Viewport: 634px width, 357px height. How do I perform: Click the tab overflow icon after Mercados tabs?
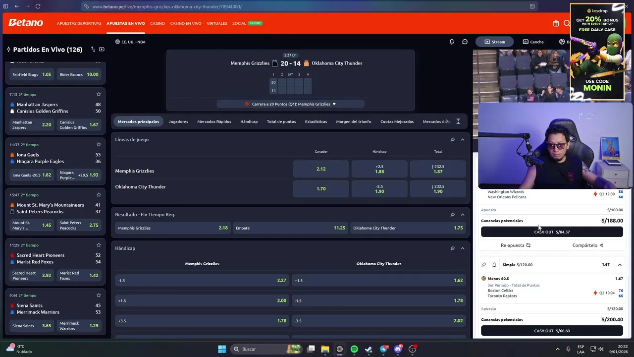coord(458,121)
